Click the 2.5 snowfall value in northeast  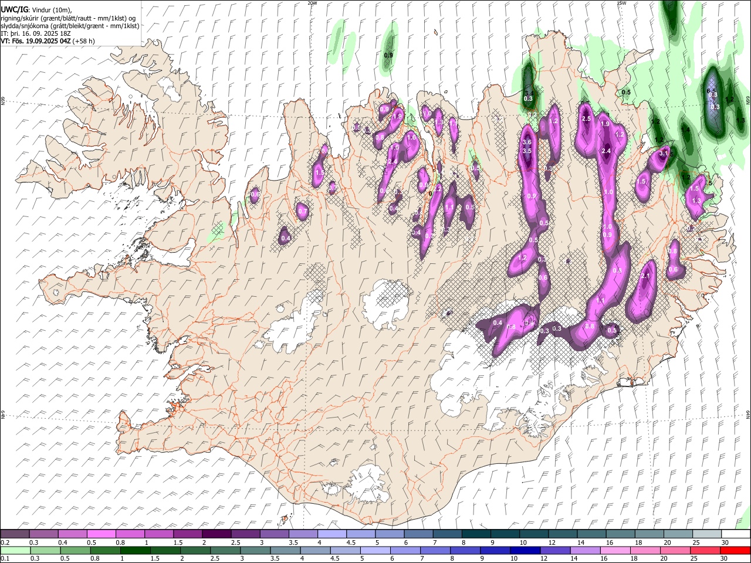(x=586, y=119)
